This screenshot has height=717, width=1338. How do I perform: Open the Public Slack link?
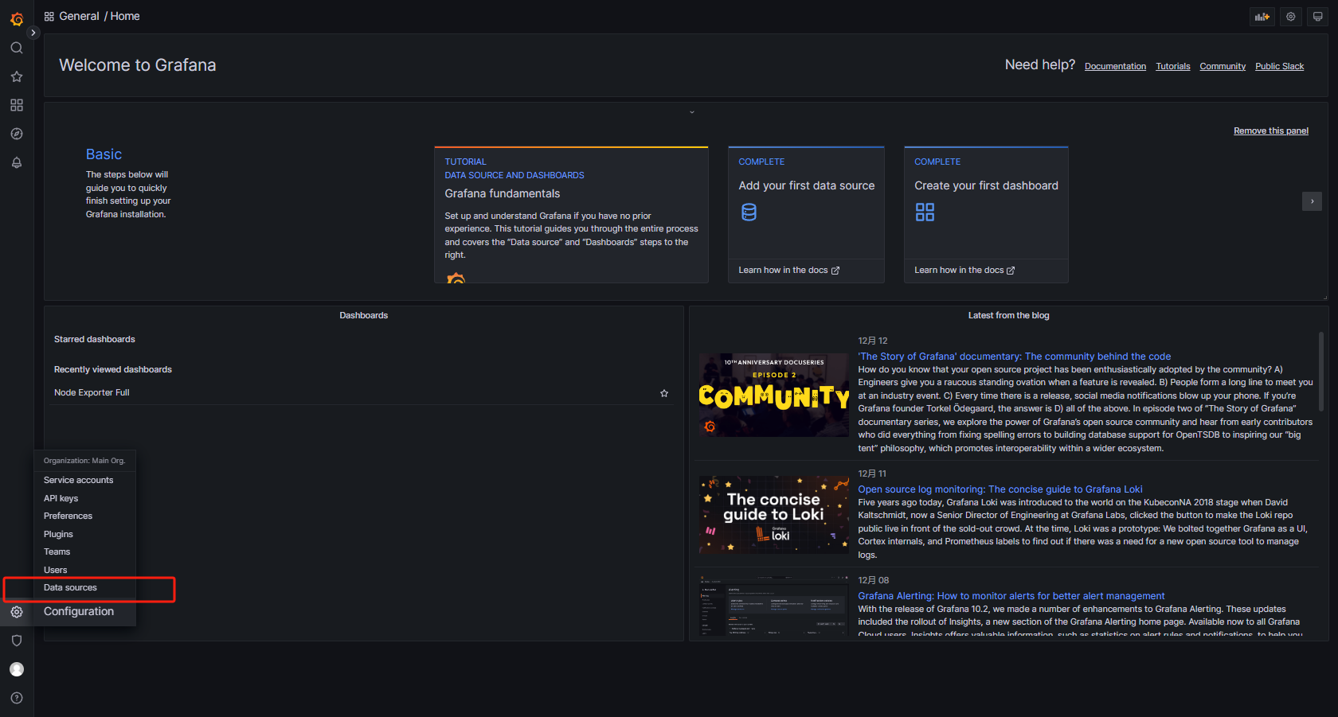[x=1280, y=66]
